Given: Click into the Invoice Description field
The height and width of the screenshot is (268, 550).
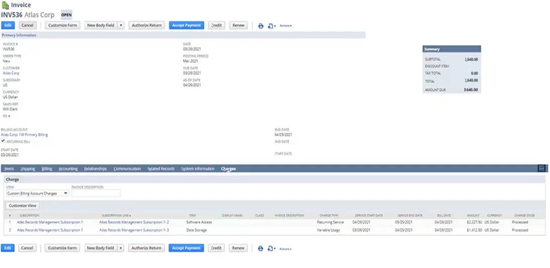Looking at the screenshot, I should tap(96, 193).
